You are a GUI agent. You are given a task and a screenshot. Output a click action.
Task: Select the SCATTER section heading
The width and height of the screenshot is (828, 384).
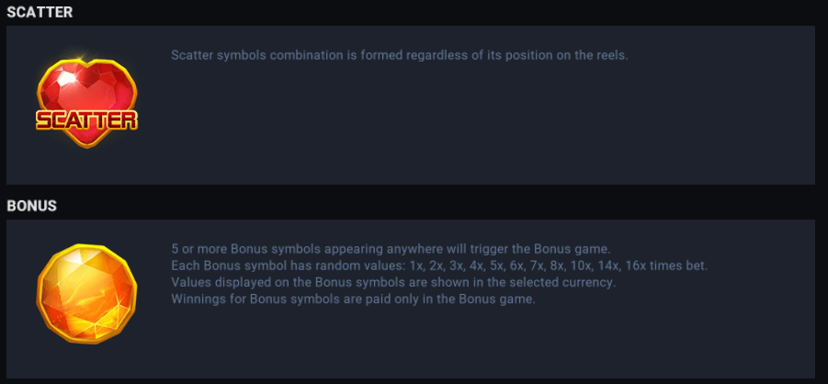tap(40, 13)
